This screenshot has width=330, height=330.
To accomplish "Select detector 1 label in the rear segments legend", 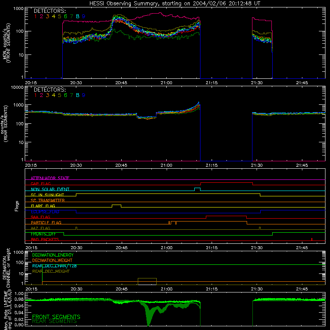I will pyautogui.click(x=35, y=95).
